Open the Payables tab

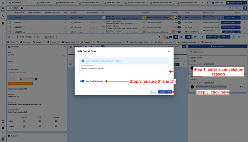(88, 42)
